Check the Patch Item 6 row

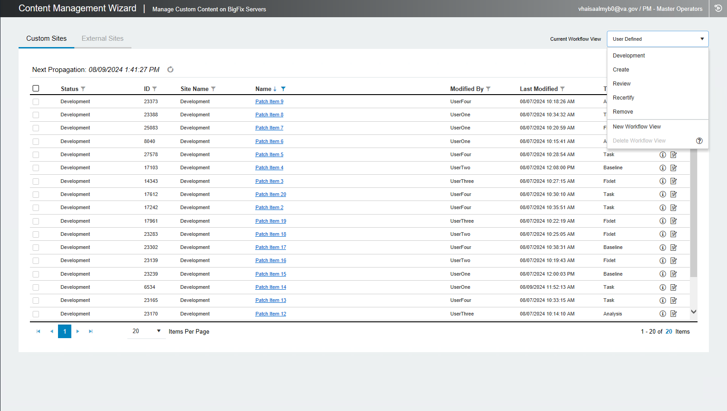coord(36,142)
